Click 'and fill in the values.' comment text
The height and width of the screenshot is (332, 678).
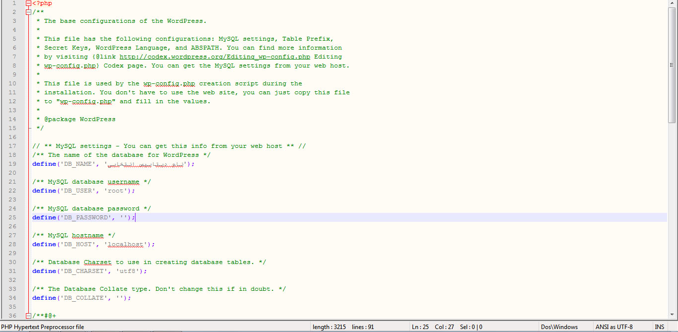pos(165,101)
